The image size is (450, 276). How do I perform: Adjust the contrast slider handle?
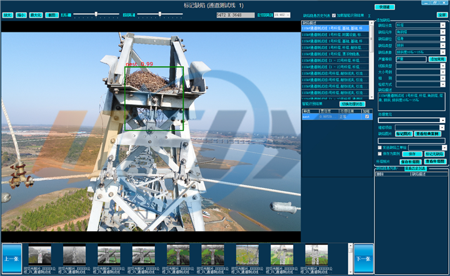coord(160,14)
